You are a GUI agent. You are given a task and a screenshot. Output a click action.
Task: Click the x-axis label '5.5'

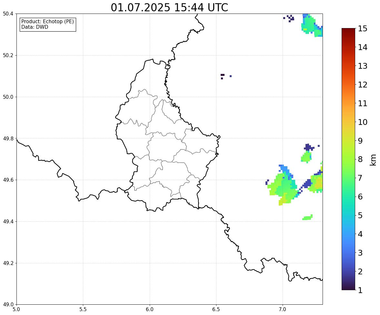coord(83,310)
